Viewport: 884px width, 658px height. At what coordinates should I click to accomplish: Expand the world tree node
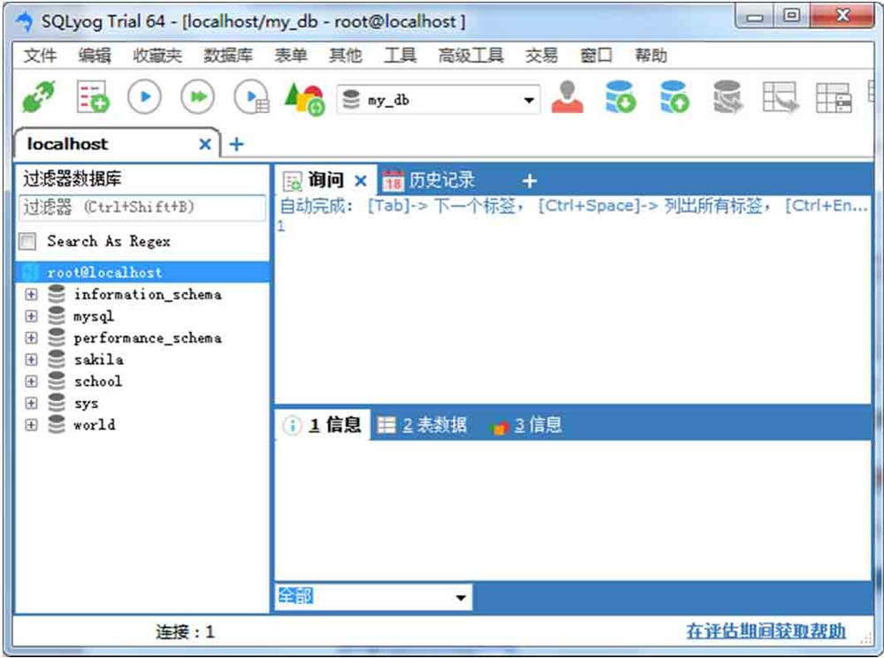click(32, 424)
